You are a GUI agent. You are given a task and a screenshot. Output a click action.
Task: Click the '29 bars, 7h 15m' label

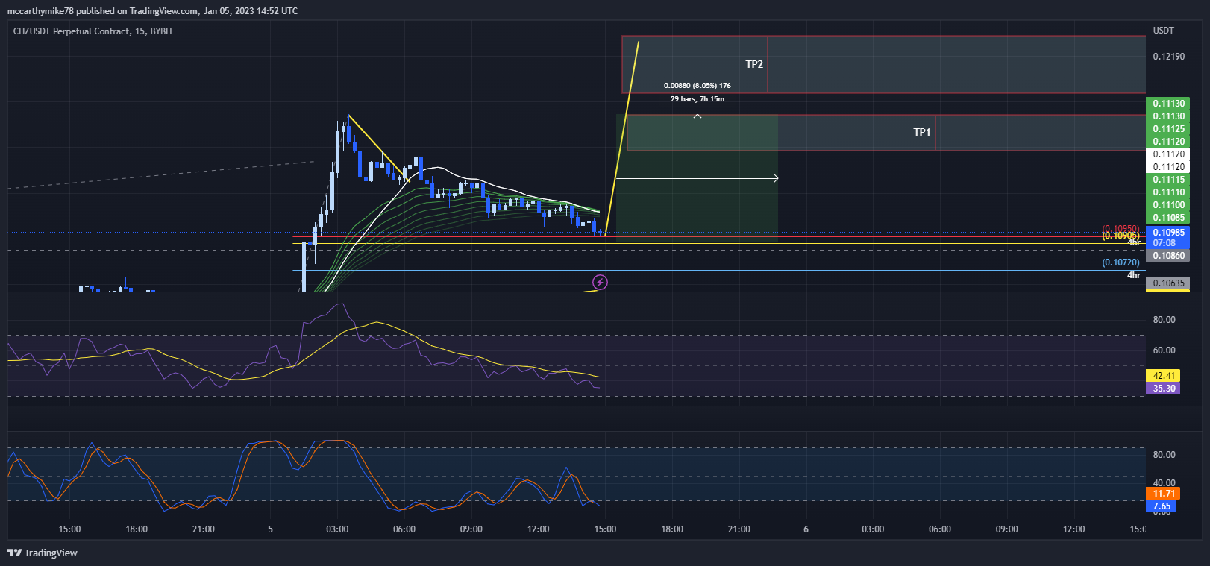tap(698, 99)
